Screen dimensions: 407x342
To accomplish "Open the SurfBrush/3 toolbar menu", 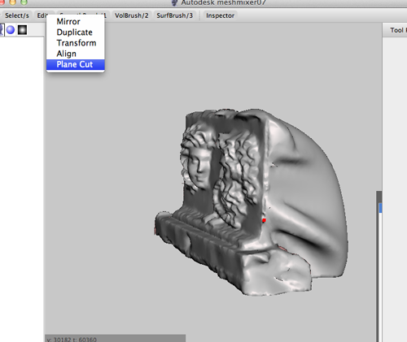I will coord(175,15).
